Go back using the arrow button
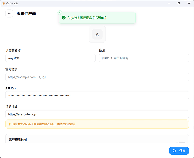 tap(9, 14)
